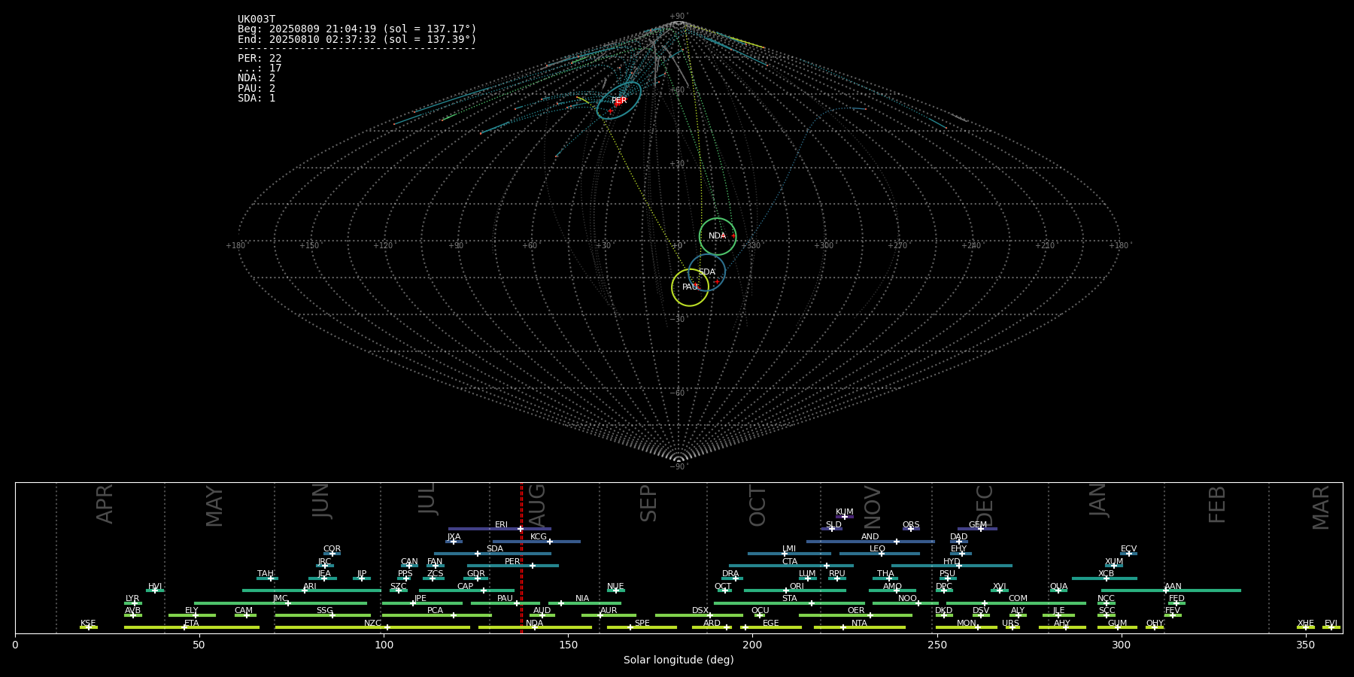This screenshot has width=1354, height=677.
Task: Click the NDA radiant circle on sky map
Action: [718, 236]
